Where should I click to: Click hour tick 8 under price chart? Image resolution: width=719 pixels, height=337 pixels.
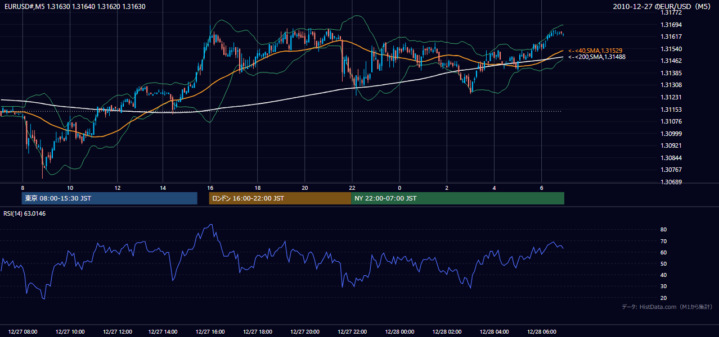23,188
